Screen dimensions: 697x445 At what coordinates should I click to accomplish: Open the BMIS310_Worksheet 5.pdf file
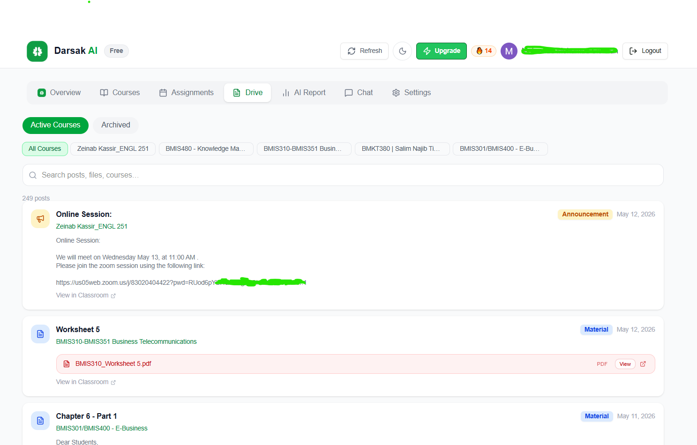pyautogui.click(x=355, y=364)
